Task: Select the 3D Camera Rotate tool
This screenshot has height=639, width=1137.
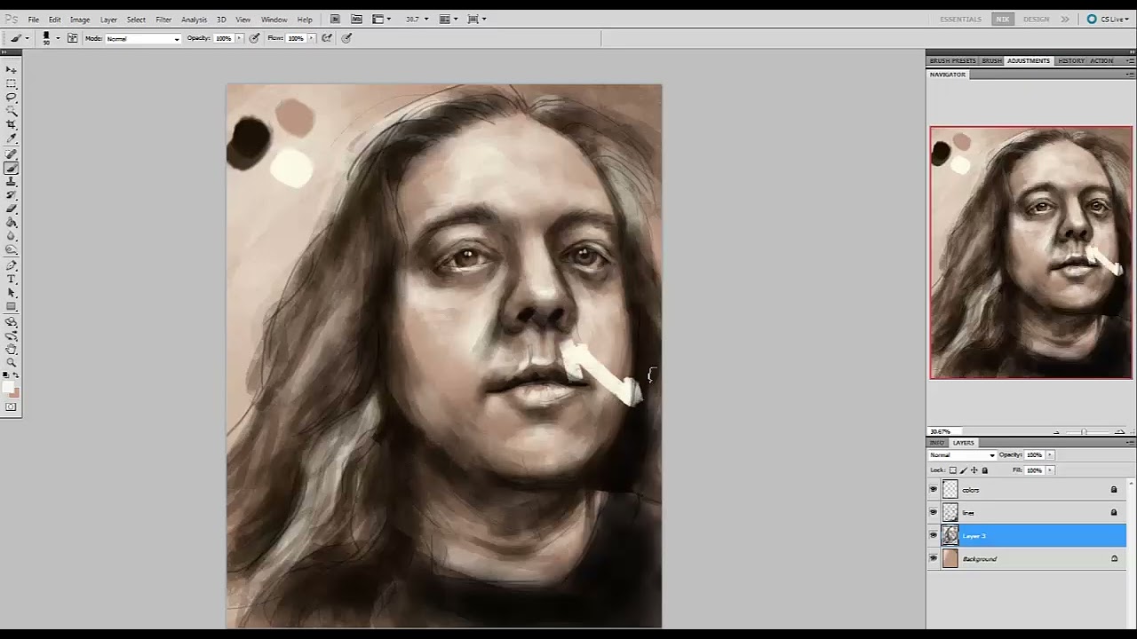Action: pyautogui.click(x=12, y=335)
